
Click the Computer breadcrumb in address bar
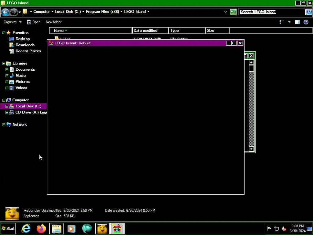pyautogui.click(x=42, y=12)
